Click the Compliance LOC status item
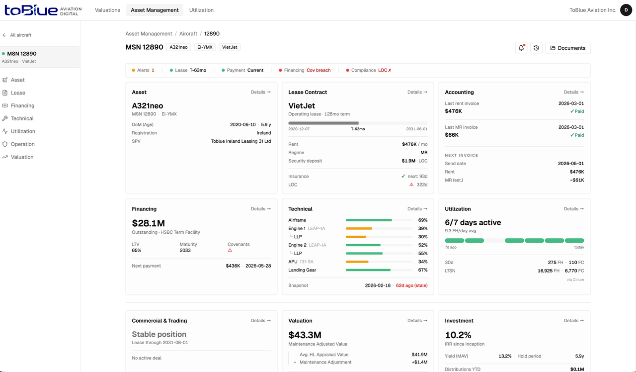Viewport: 636px width, 372px height. coord(369,70)
